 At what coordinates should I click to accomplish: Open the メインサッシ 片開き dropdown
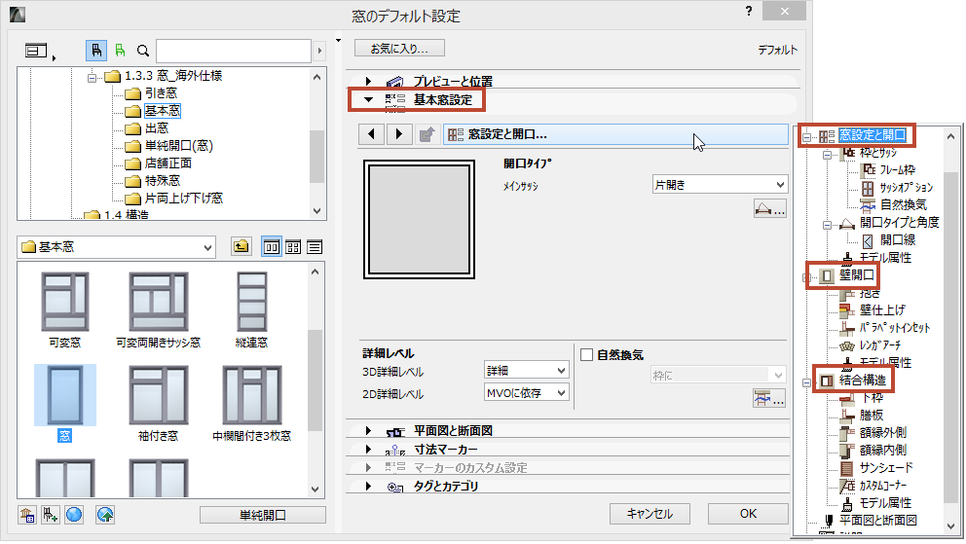click(x=720, y=185)
